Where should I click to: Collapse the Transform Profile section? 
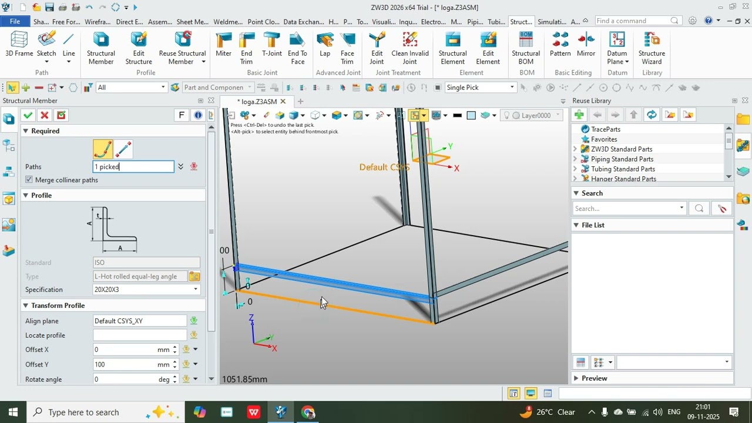tap(26, 305)
